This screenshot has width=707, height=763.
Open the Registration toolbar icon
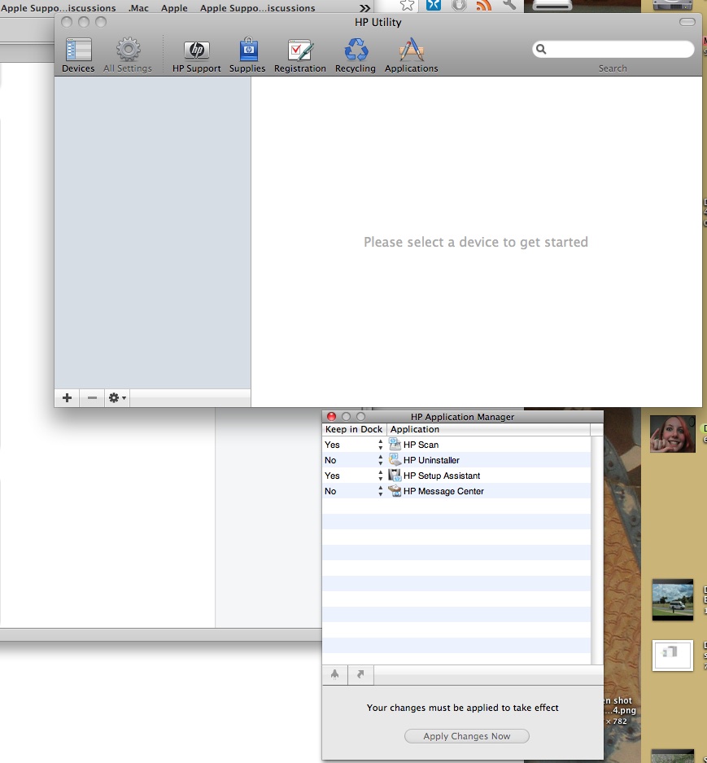(x=299, y=55)
